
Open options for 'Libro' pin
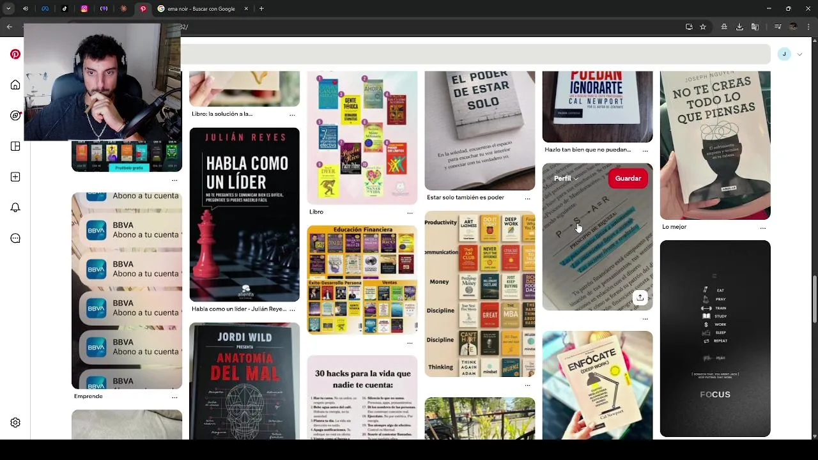pos(410,212)
